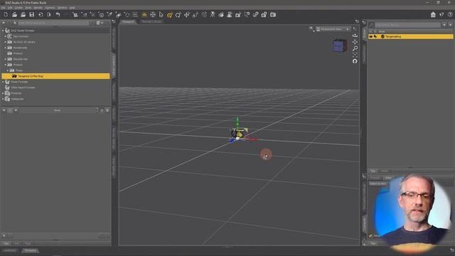Select the four-arrow Translate tool icon
Viewport: 455px width, 256px height.
[x=186, y=14]
